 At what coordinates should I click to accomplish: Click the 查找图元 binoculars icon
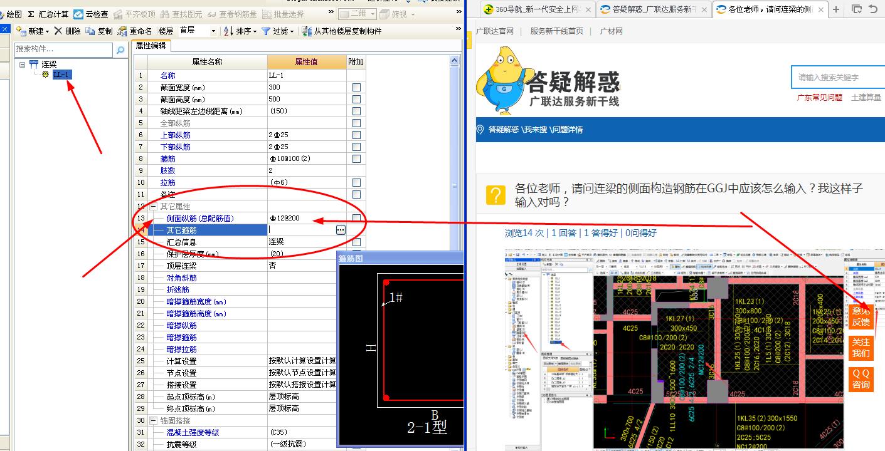[x=165, y=14]
